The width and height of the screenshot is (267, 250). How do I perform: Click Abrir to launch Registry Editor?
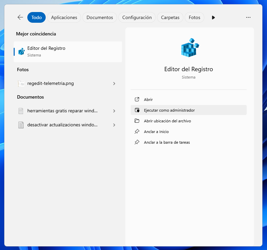tap(189, 99)
